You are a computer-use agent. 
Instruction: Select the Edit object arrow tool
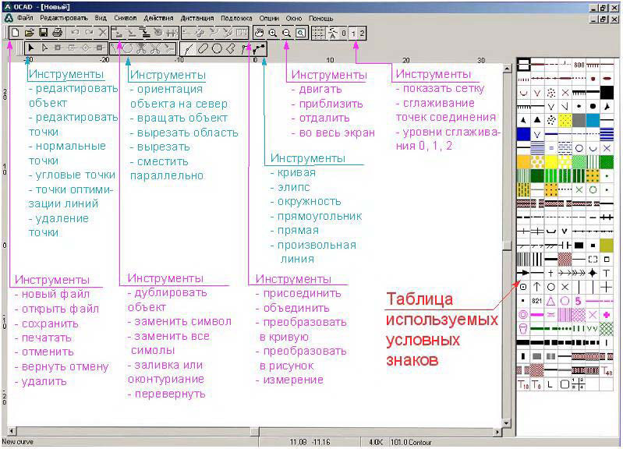[x=31, y=48]
